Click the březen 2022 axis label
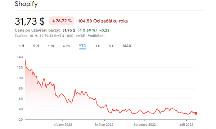Viewport: 216px width, 129px height. [x=63, y=125]
